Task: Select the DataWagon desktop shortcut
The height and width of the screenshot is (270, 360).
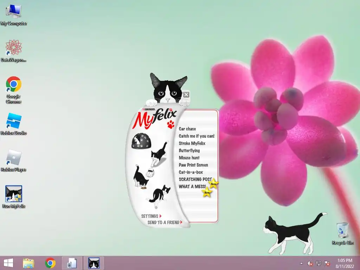Action: (14, 51)
